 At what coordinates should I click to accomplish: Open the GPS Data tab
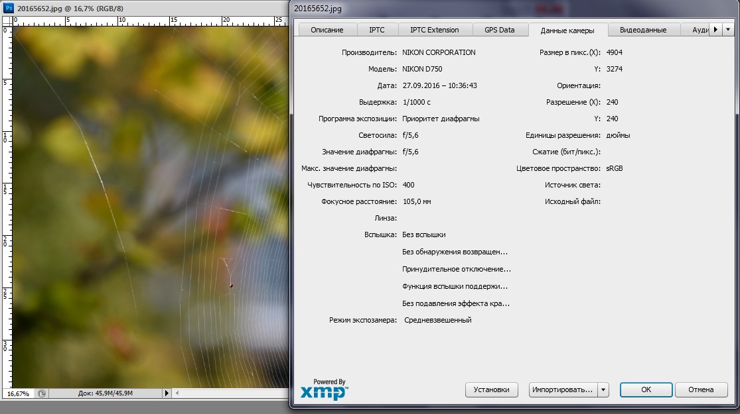click(499, 30)
